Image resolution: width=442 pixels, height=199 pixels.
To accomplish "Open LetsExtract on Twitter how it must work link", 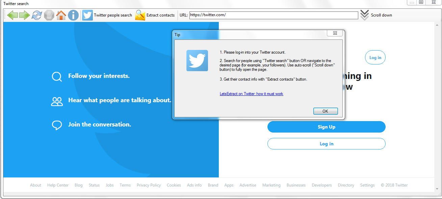I will 251,94.
